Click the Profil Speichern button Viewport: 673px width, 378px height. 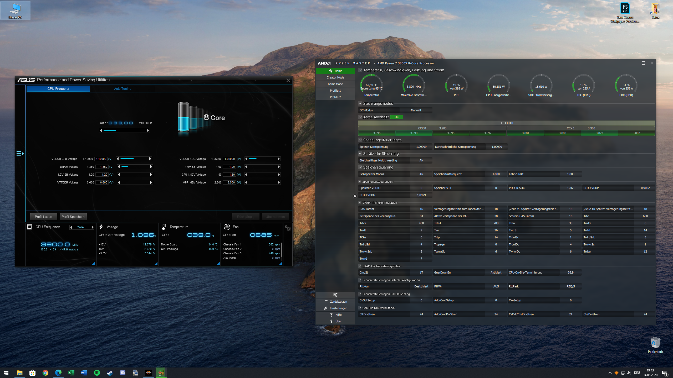73,217
